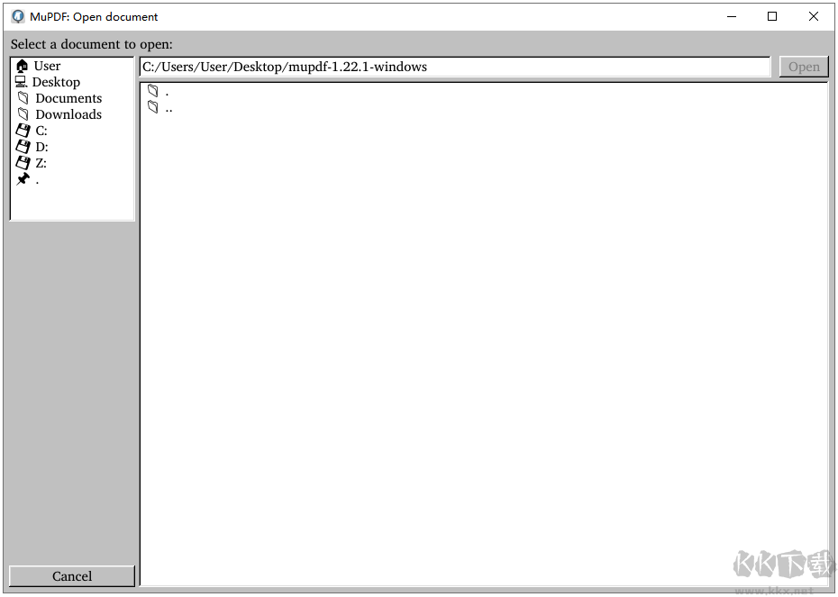Select the D: drive label

tap(41, 147)
